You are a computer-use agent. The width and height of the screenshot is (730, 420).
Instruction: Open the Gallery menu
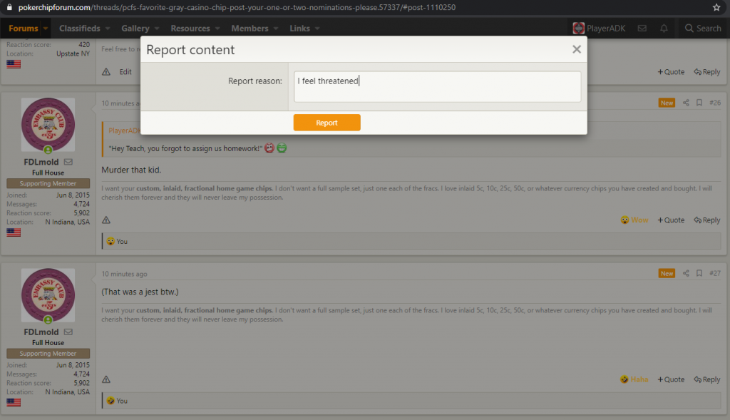(135, 29)
